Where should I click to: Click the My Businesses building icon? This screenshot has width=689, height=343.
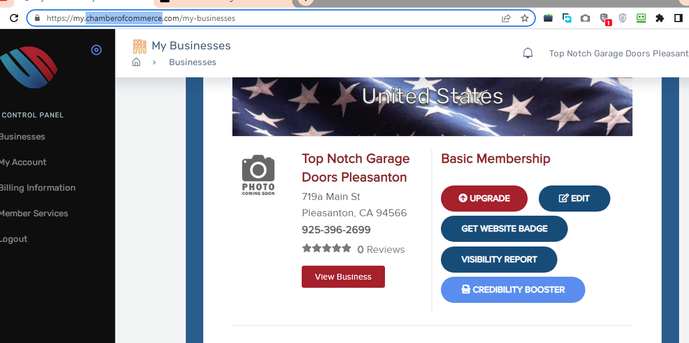tap(139, 46)
